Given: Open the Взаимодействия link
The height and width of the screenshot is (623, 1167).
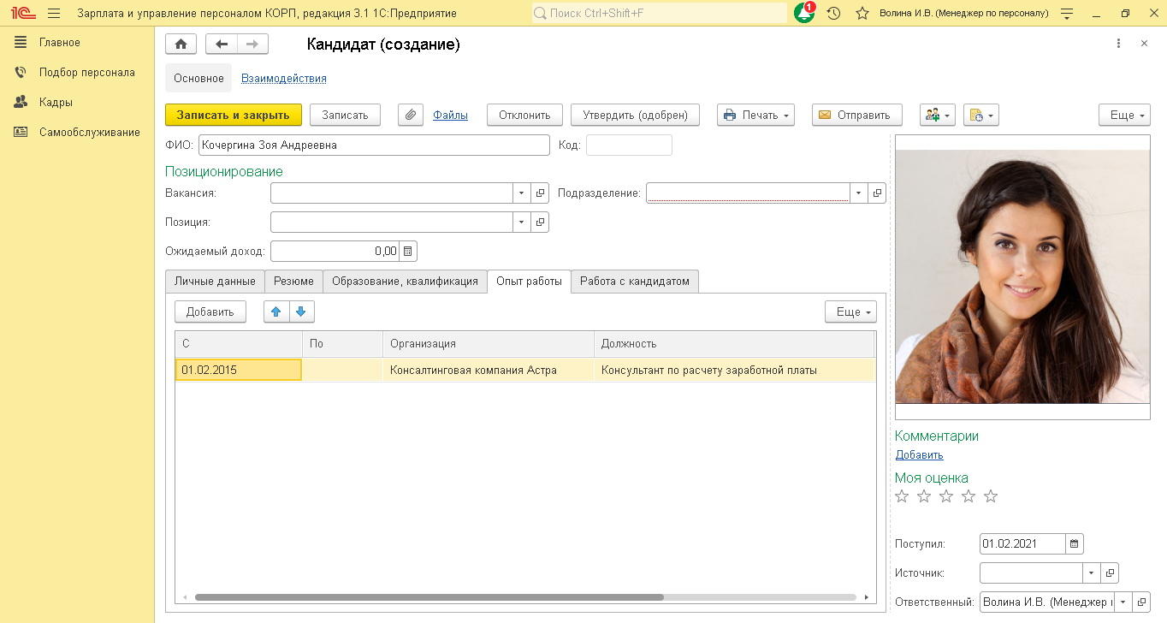Looking at the screenshot, I should coord(283,78).
